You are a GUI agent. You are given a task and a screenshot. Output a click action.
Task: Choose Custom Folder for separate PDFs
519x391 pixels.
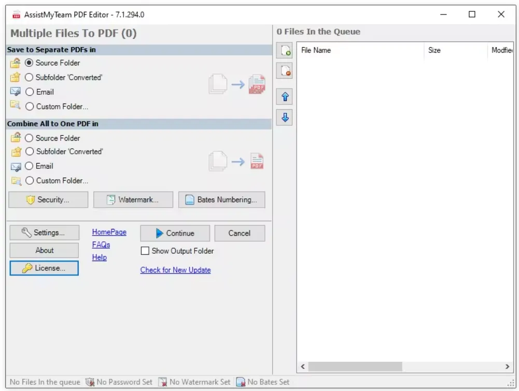coord(30,107)
